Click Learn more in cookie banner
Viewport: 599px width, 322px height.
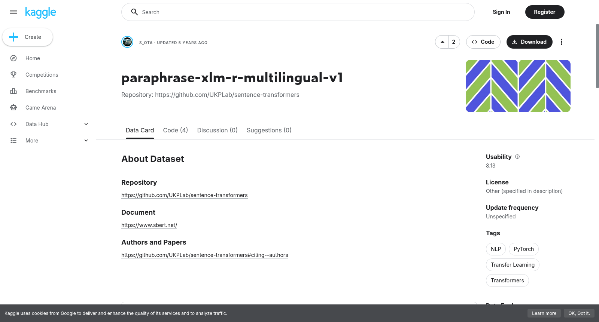[544, 313]
